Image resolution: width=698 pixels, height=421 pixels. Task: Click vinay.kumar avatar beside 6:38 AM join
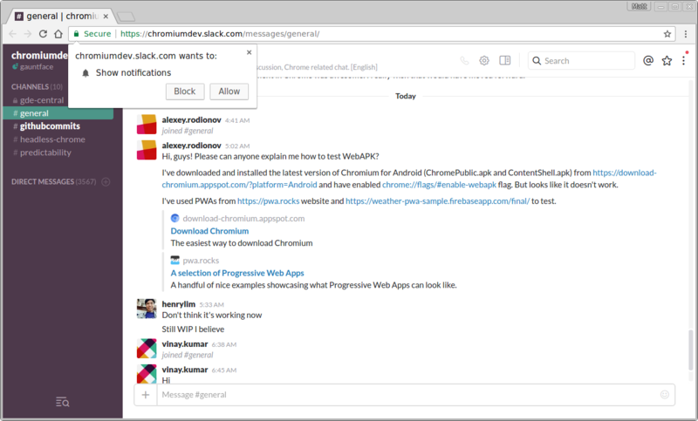pyautogui.click(x=147, y=349)
